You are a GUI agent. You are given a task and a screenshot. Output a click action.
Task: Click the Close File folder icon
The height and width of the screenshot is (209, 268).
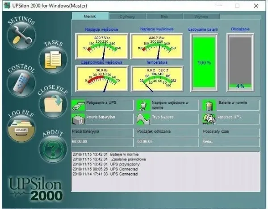click(x=53, y=102)
